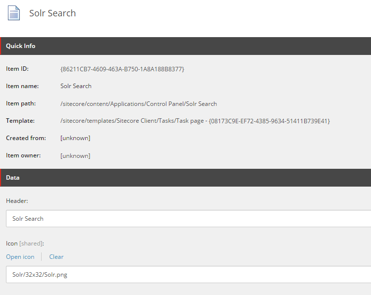Viewport: 371px width, 295px height.
Task: Click the Item path value text
Action: [138, 103]
